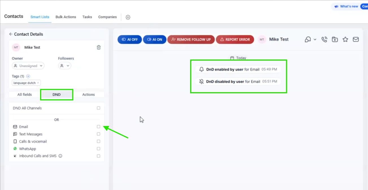
Task: Click the REMOVE FOLLOW UP button
Action: [191, 39]
